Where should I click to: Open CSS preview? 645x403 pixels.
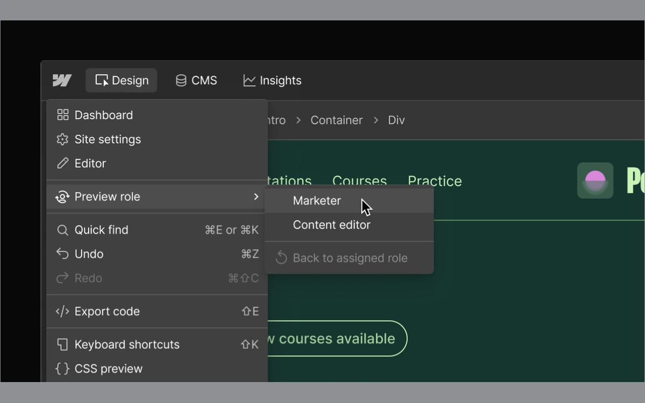click(157, 369)
